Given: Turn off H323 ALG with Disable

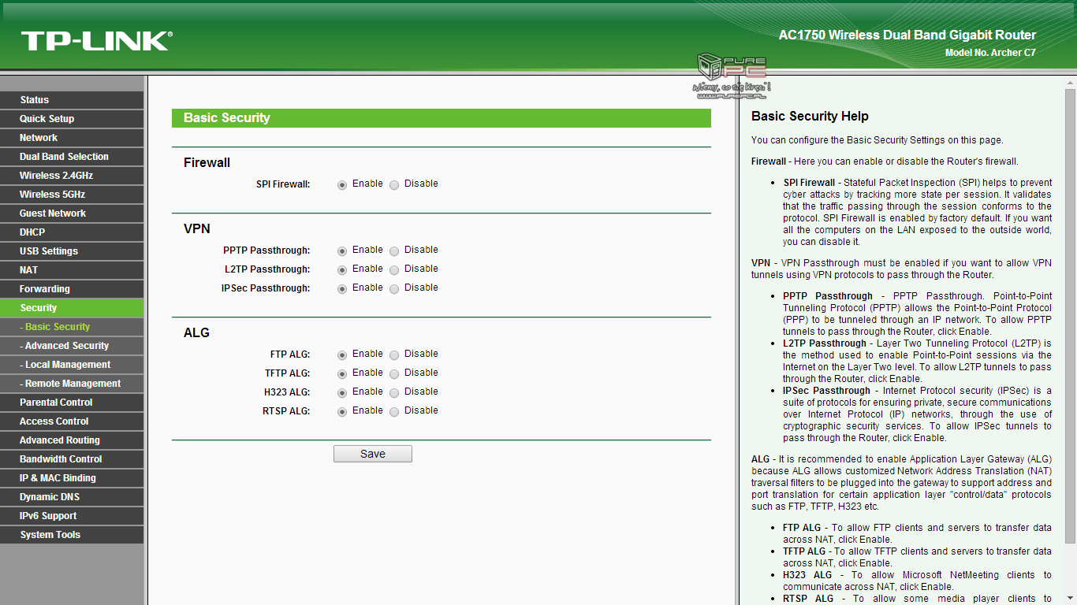Looking at the screenshot, I should coord(394,393).
